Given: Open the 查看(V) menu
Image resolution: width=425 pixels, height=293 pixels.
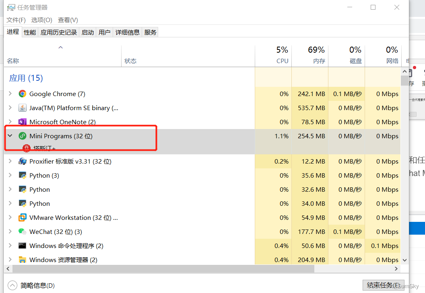Looking at the screenshot, I should (x=68, y=20).
